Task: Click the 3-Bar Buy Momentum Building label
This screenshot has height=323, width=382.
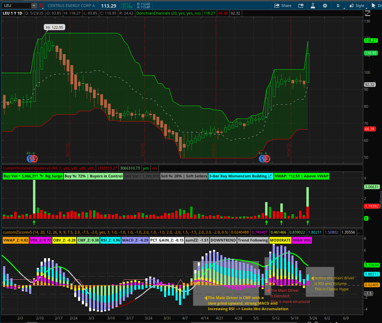Action: pos(241,176)
